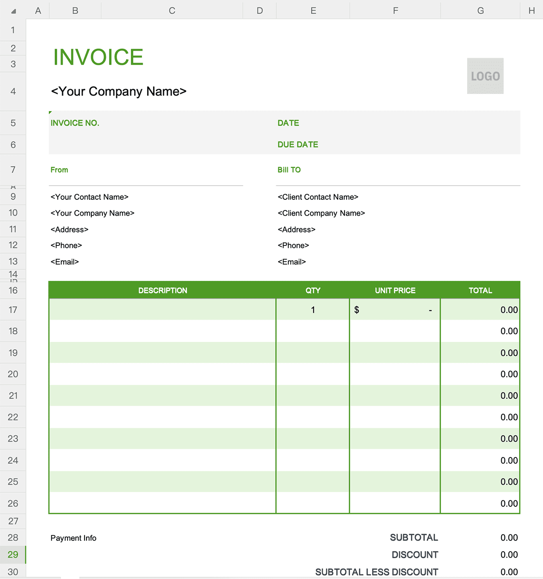Select the client <Phone> cell under Bill TO
543x579 pixels.
tap(293, 245)
